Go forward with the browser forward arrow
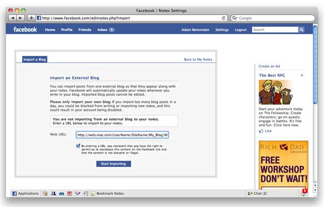Image resolution: width=324 pixels, height=207 pixels. point(20,18)
